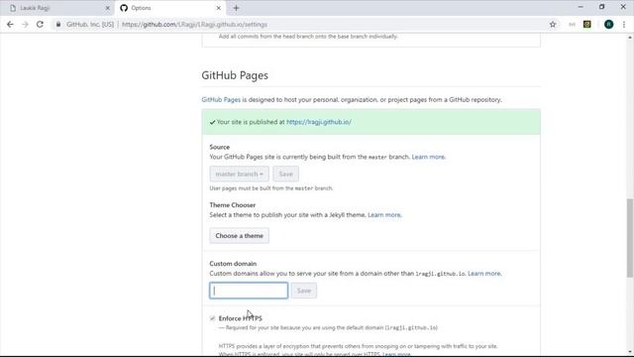This screenshot has height=357, width=634.
Task: Click the lock icon in address bar
Action: point(58,24)
